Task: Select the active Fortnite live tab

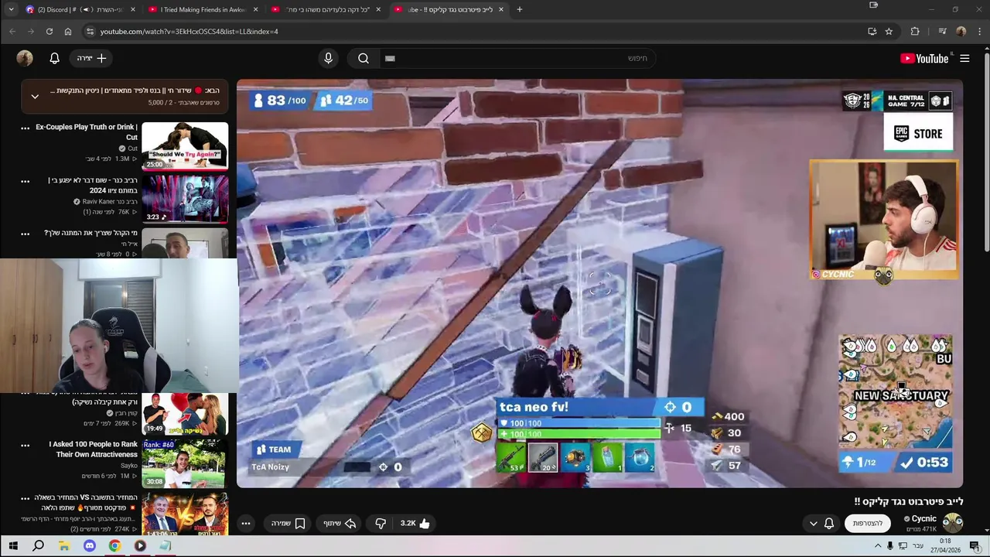Action: click(449, 9)
